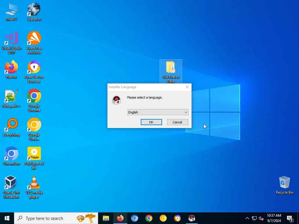
Task: Select the Firefox desktop shortcut
Action: coord(11,69)
